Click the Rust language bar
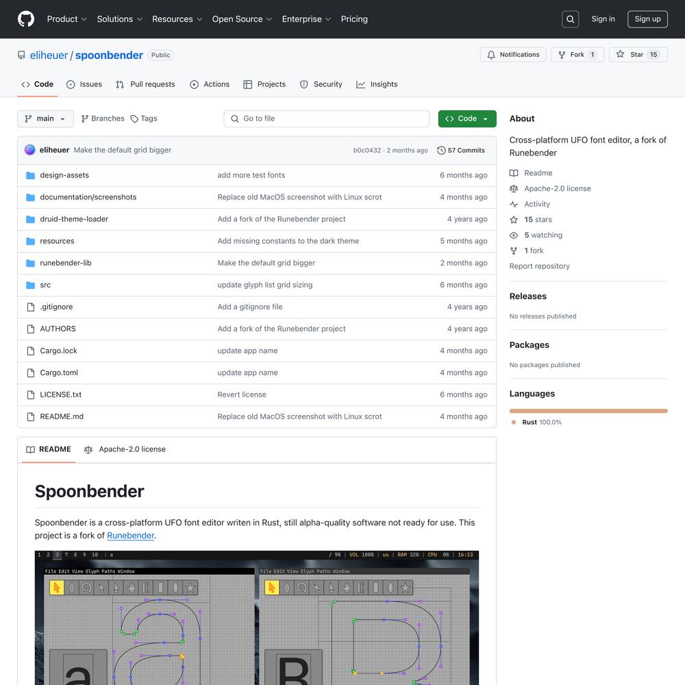Screen dimensions: 685x685 588,410
